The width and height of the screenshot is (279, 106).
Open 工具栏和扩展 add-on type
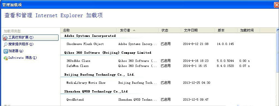point(31,38)
